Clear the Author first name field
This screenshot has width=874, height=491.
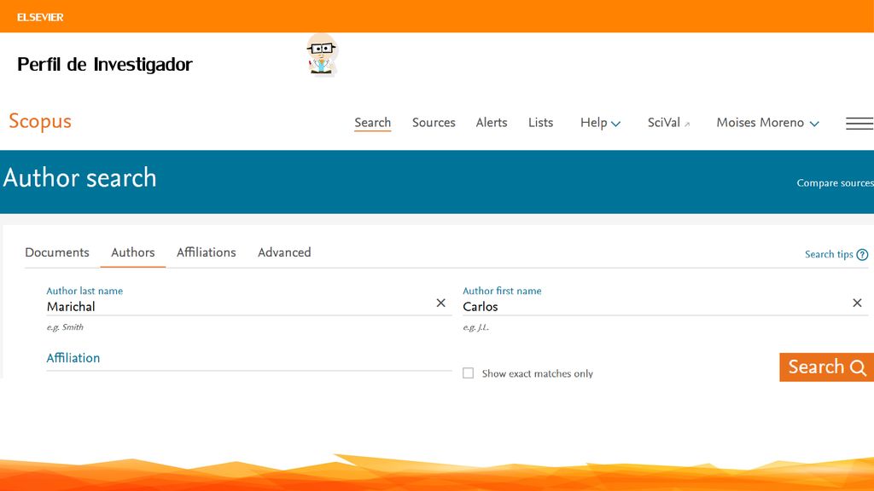(x=857, y=303)
